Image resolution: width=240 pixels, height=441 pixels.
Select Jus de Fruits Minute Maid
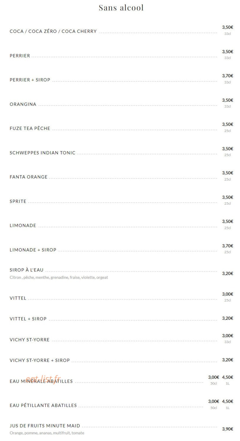coord(45,426)
